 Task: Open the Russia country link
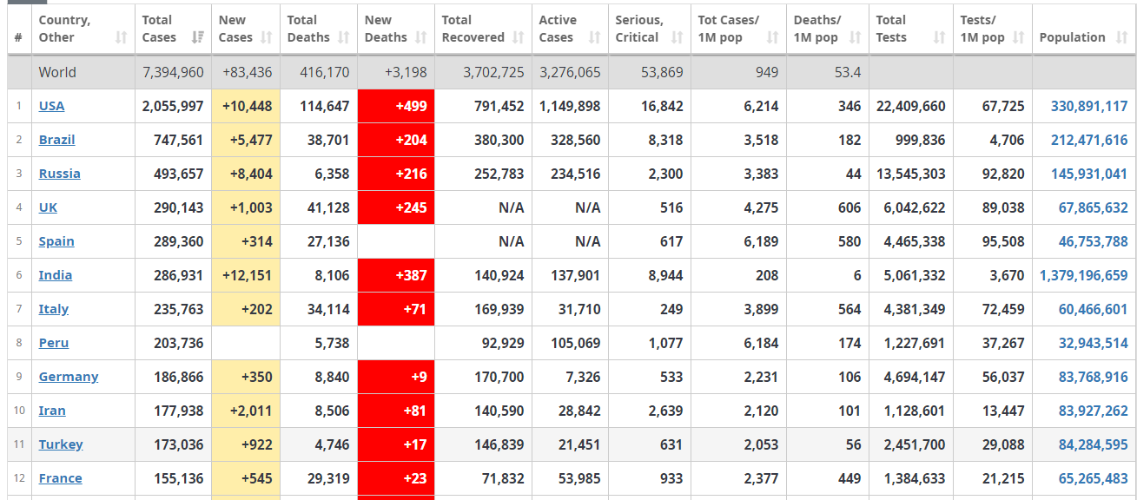59,174
